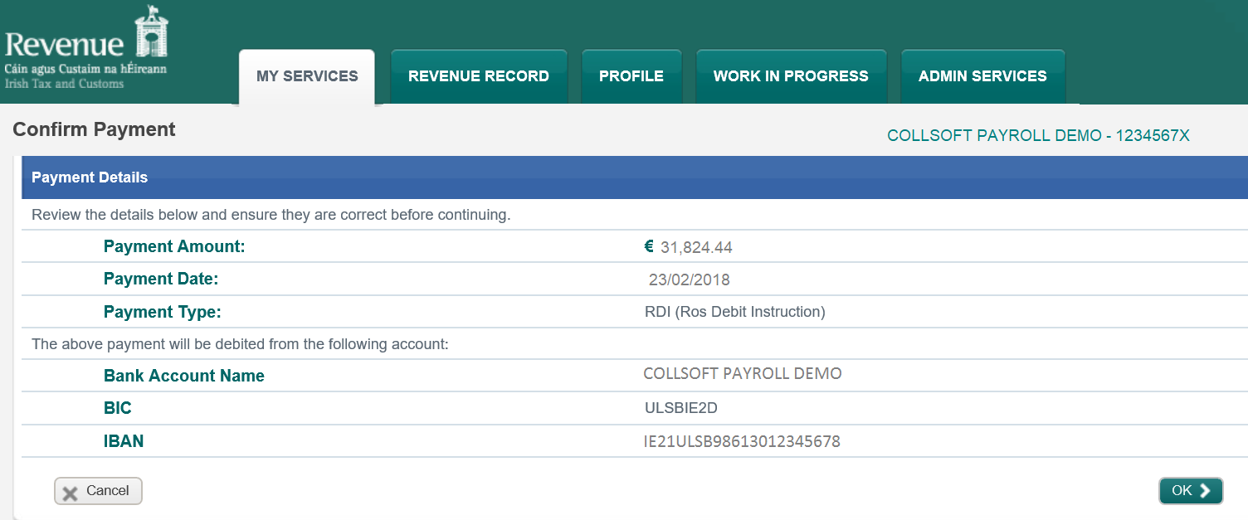
Task: Select the Admin Services tab
Action: coord(982,76)
